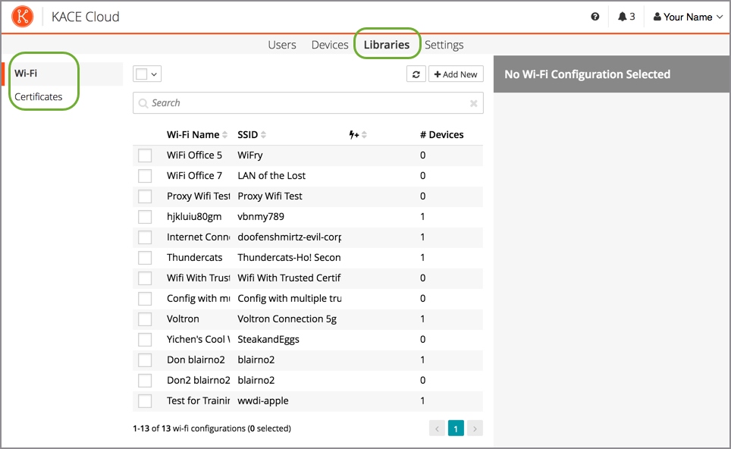Open the Your Name user menu
Viewport: 731px width, 449px height.
688,17
